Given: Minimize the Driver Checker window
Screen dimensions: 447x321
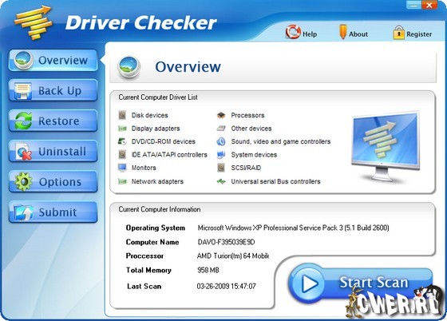Looking at the screenshot, I should click(413, 5).
